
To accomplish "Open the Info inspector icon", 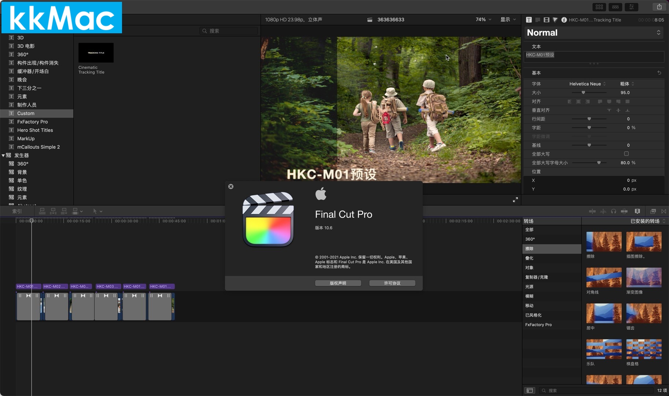I will point(564,20).
